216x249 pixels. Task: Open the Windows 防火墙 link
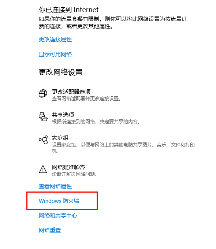pos(59,201)
